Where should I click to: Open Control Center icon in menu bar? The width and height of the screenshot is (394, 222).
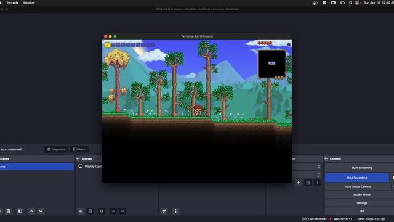click(x=357, y=2)
